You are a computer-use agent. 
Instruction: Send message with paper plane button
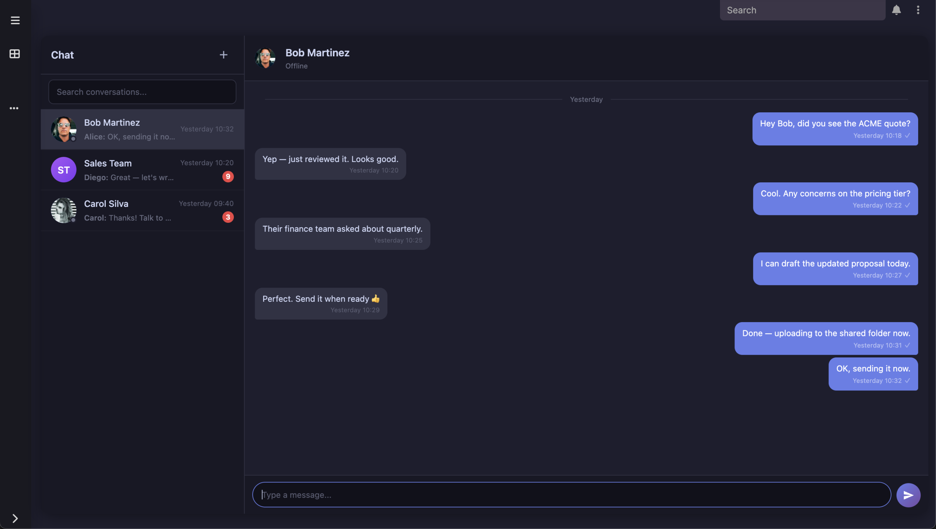tap(908, 495)
